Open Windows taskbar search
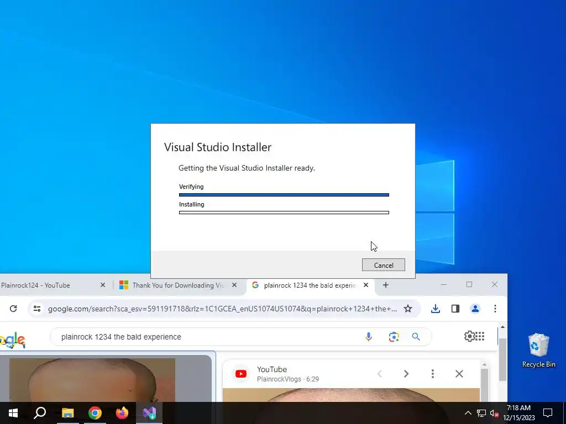The image size is (566, 424). 40,413
